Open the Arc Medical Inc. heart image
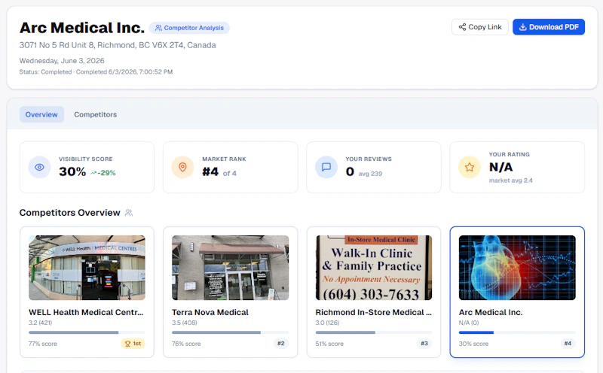 (x=517, y=268)
